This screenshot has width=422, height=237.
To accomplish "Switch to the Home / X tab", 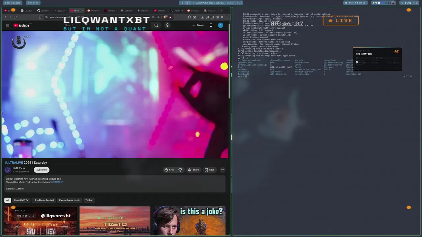I will pyautogui.click(x=177, y=11).
